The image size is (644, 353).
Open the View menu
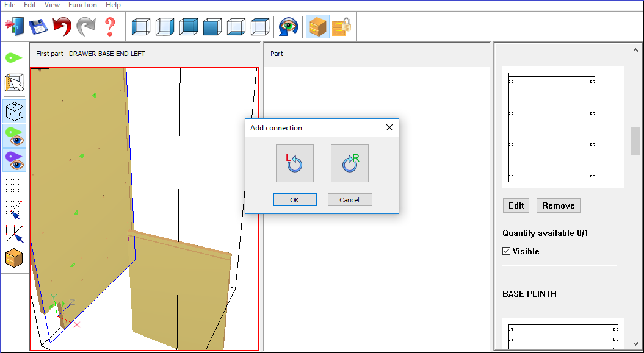[52, 5]
